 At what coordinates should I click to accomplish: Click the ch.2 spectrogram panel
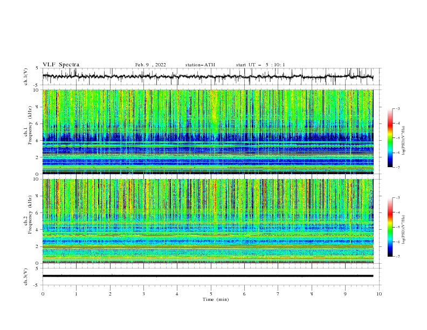[x=208, y=221]
